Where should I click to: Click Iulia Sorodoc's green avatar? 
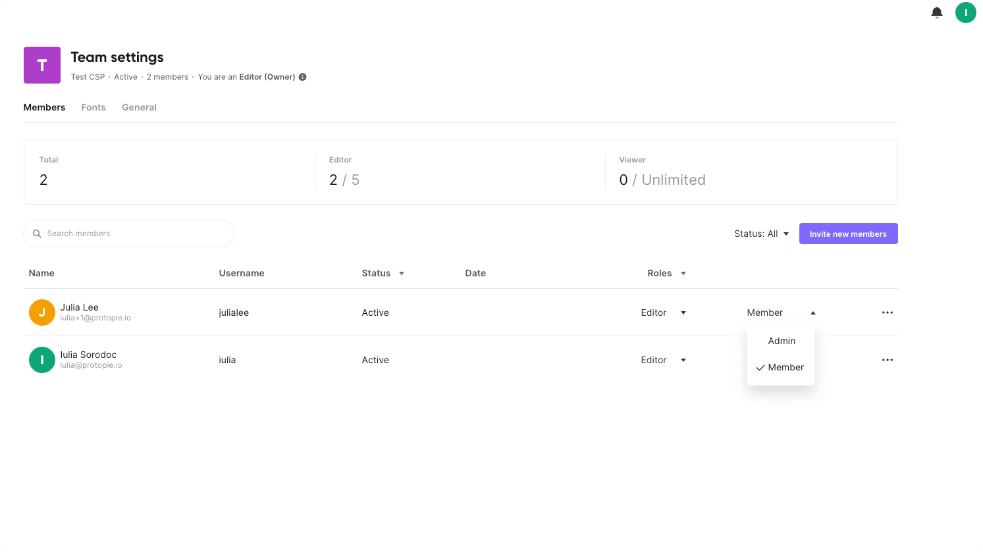(42, 360)
